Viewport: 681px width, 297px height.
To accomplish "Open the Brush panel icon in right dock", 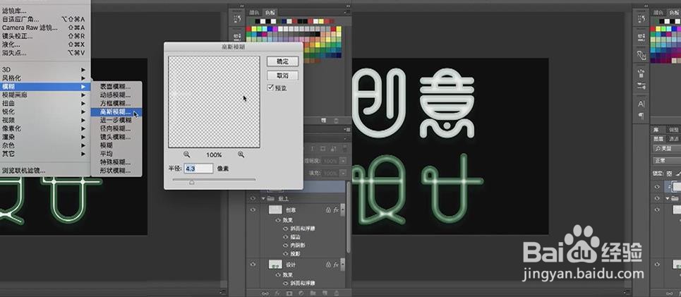I will coord(641,73).
